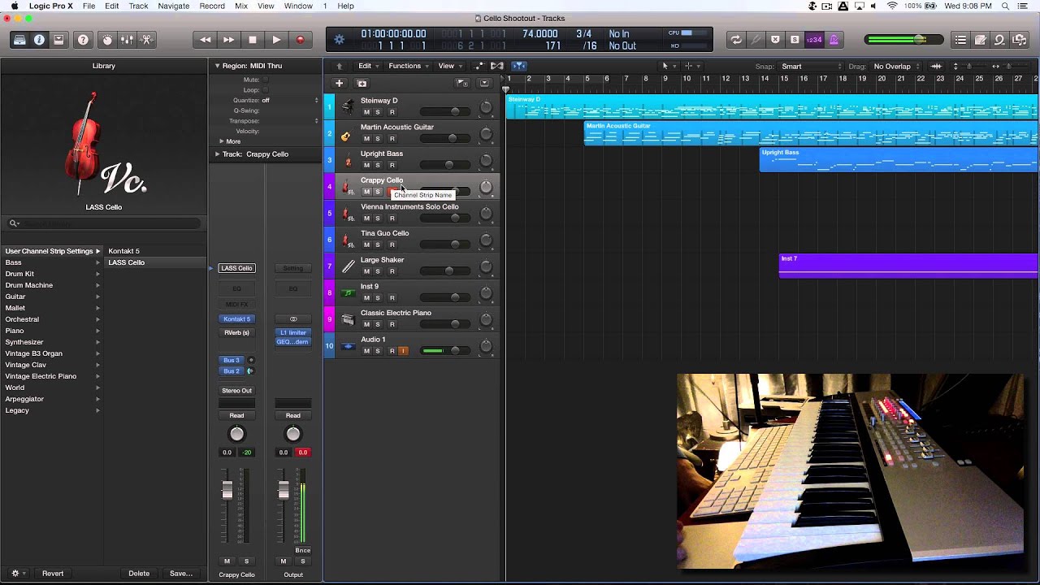The height and width of the screenshot is (585, 1040).
Task: Toggle waveform zoom button
Action: tap(936, 67)
